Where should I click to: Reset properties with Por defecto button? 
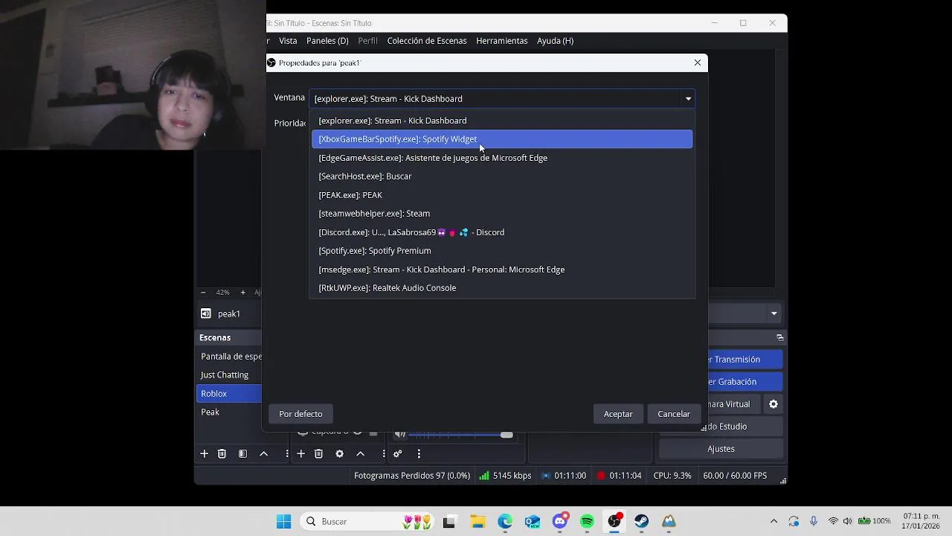point(300,414)
